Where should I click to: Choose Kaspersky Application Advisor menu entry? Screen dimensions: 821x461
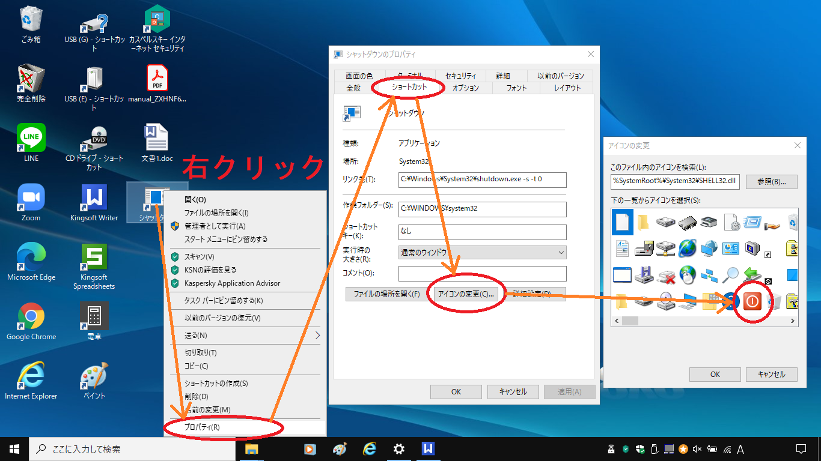tap(245, 283)
